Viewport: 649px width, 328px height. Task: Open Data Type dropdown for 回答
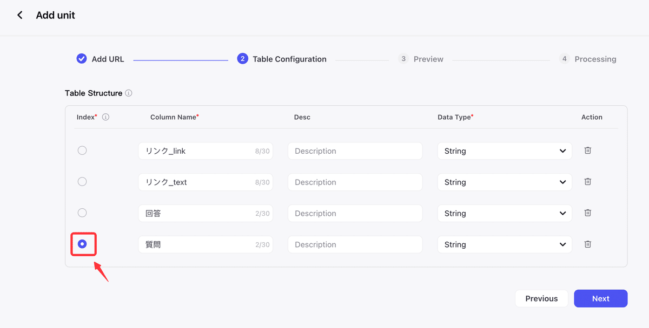505,214
